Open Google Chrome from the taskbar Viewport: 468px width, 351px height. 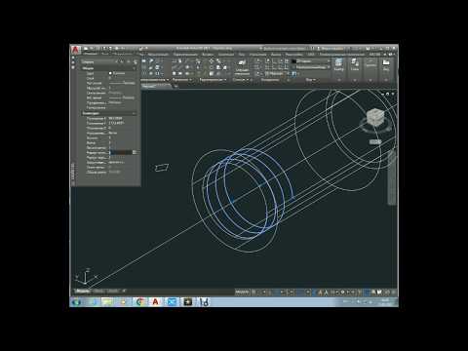click(x=140, y=302)
